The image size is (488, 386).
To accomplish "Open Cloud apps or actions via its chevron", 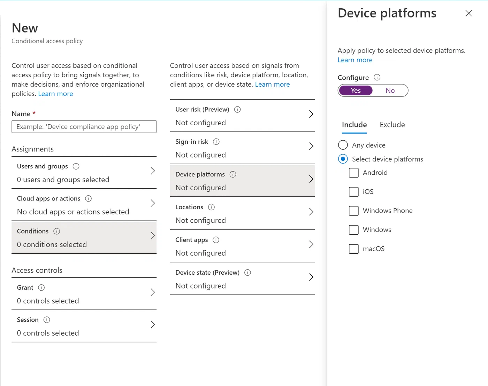I will click(x=153, y=203).
